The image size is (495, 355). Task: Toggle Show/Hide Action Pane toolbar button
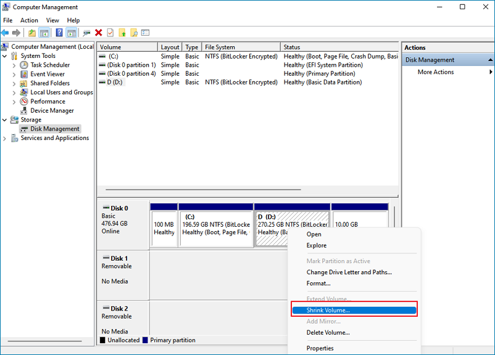coord(72,33)
